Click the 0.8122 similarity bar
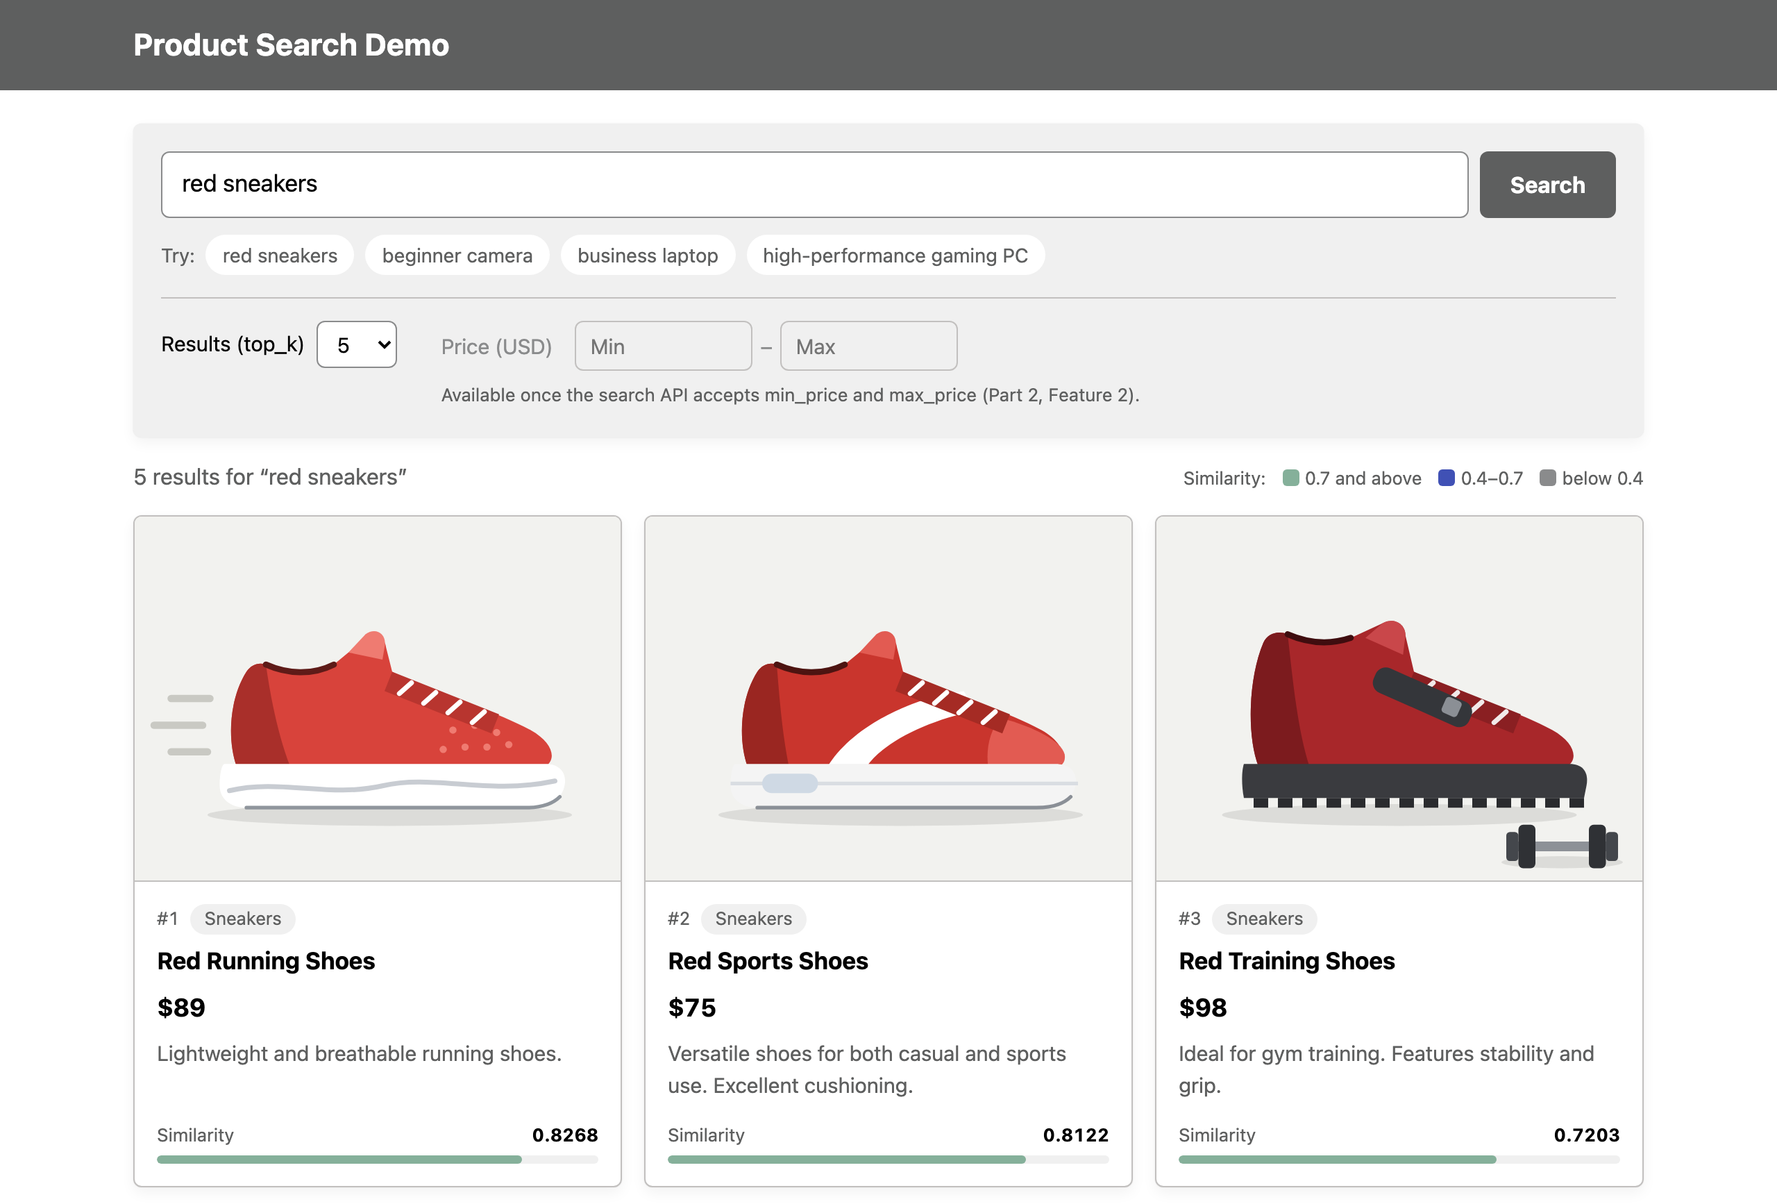The width and height of the screenshot is (1777, 1204). tap(888, 1160)
